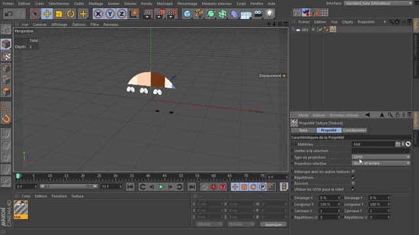Viewport: 419px width, 235px height.
Task: Click the Appliquer button
Action: [273, 225]
